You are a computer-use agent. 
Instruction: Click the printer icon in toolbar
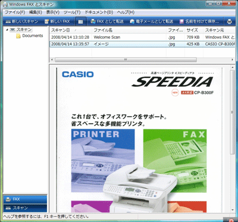point(230,21)
